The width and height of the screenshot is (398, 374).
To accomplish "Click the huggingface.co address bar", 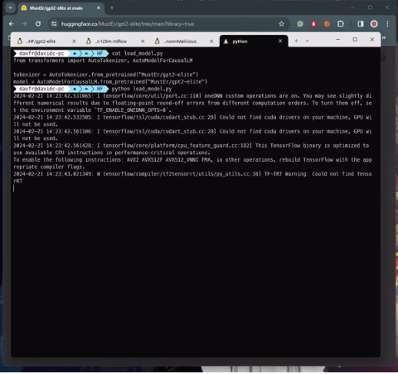I will 166,24.
